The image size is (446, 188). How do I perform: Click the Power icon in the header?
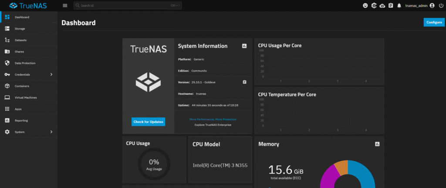[441, 5]
